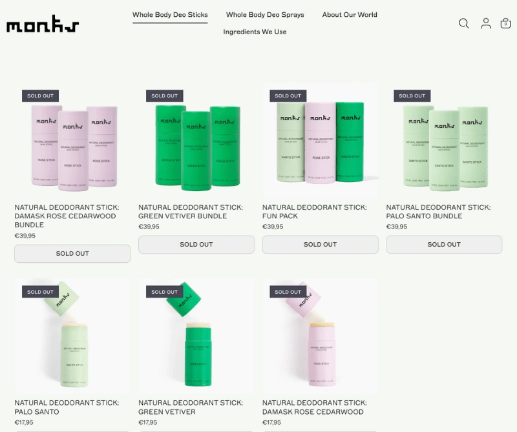Click Sold Out button under Damask Rose Bundle
Viewport: 517px width, 432px height.
pos(72,253)
